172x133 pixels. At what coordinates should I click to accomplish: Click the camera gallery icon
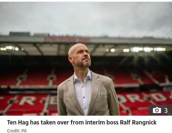click(x=157, y=110)
